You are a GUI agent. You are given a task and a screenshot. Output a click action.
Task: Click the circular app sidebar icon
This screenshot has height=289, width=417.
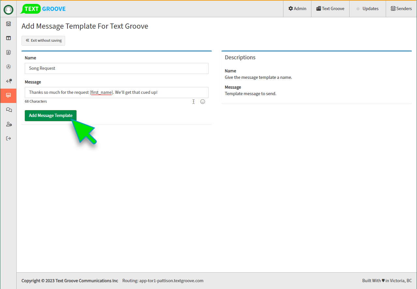point(8,67)
